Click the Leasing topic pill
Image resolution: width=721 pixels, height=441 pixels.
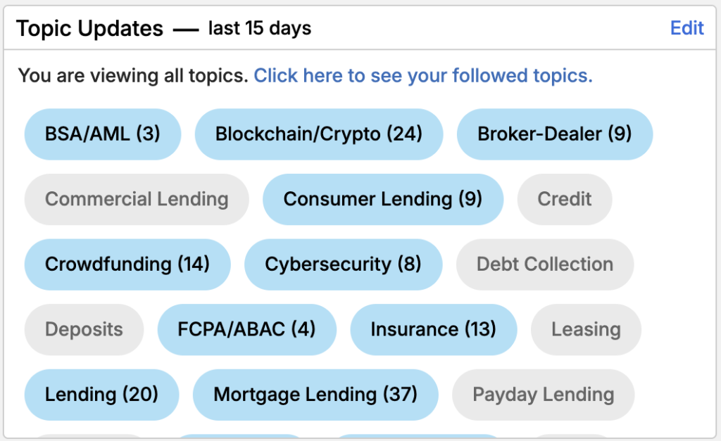pos(585,329)
